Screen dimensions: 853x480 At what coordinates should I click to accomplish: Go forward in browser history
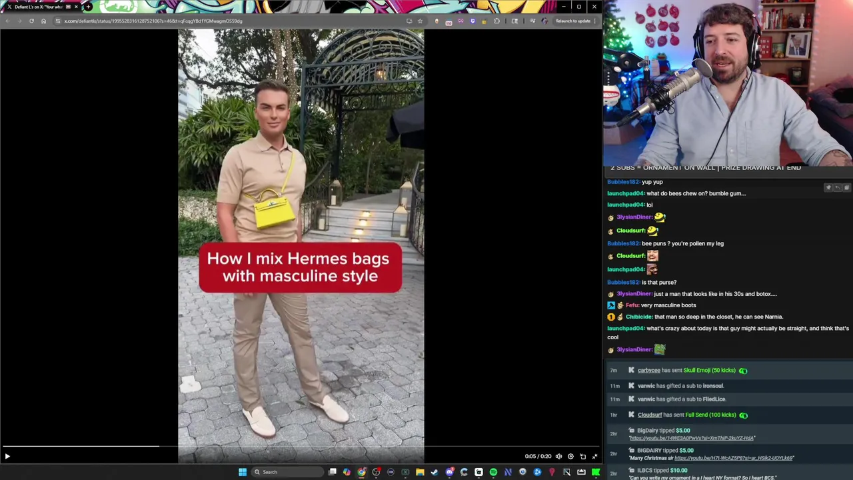[x=19, y=21]
